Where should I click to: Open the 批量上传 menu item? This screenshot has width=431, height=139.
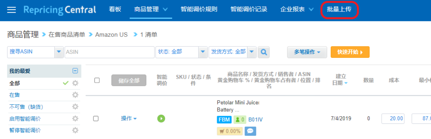[339, 10]
